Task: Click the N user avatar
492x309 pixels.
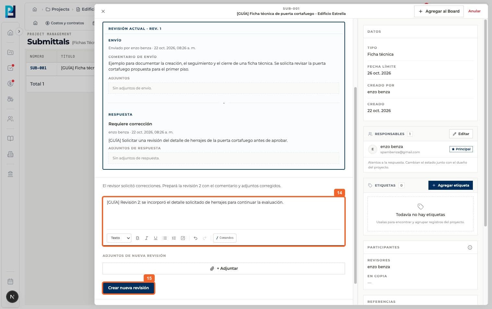Action: coord(12,297)
